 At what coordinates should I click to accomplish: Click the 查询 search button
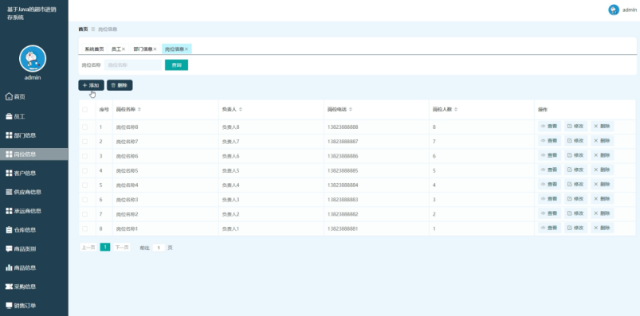176,64
